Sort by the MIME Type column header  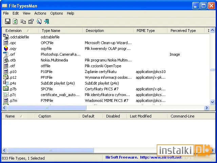point(151,31)
